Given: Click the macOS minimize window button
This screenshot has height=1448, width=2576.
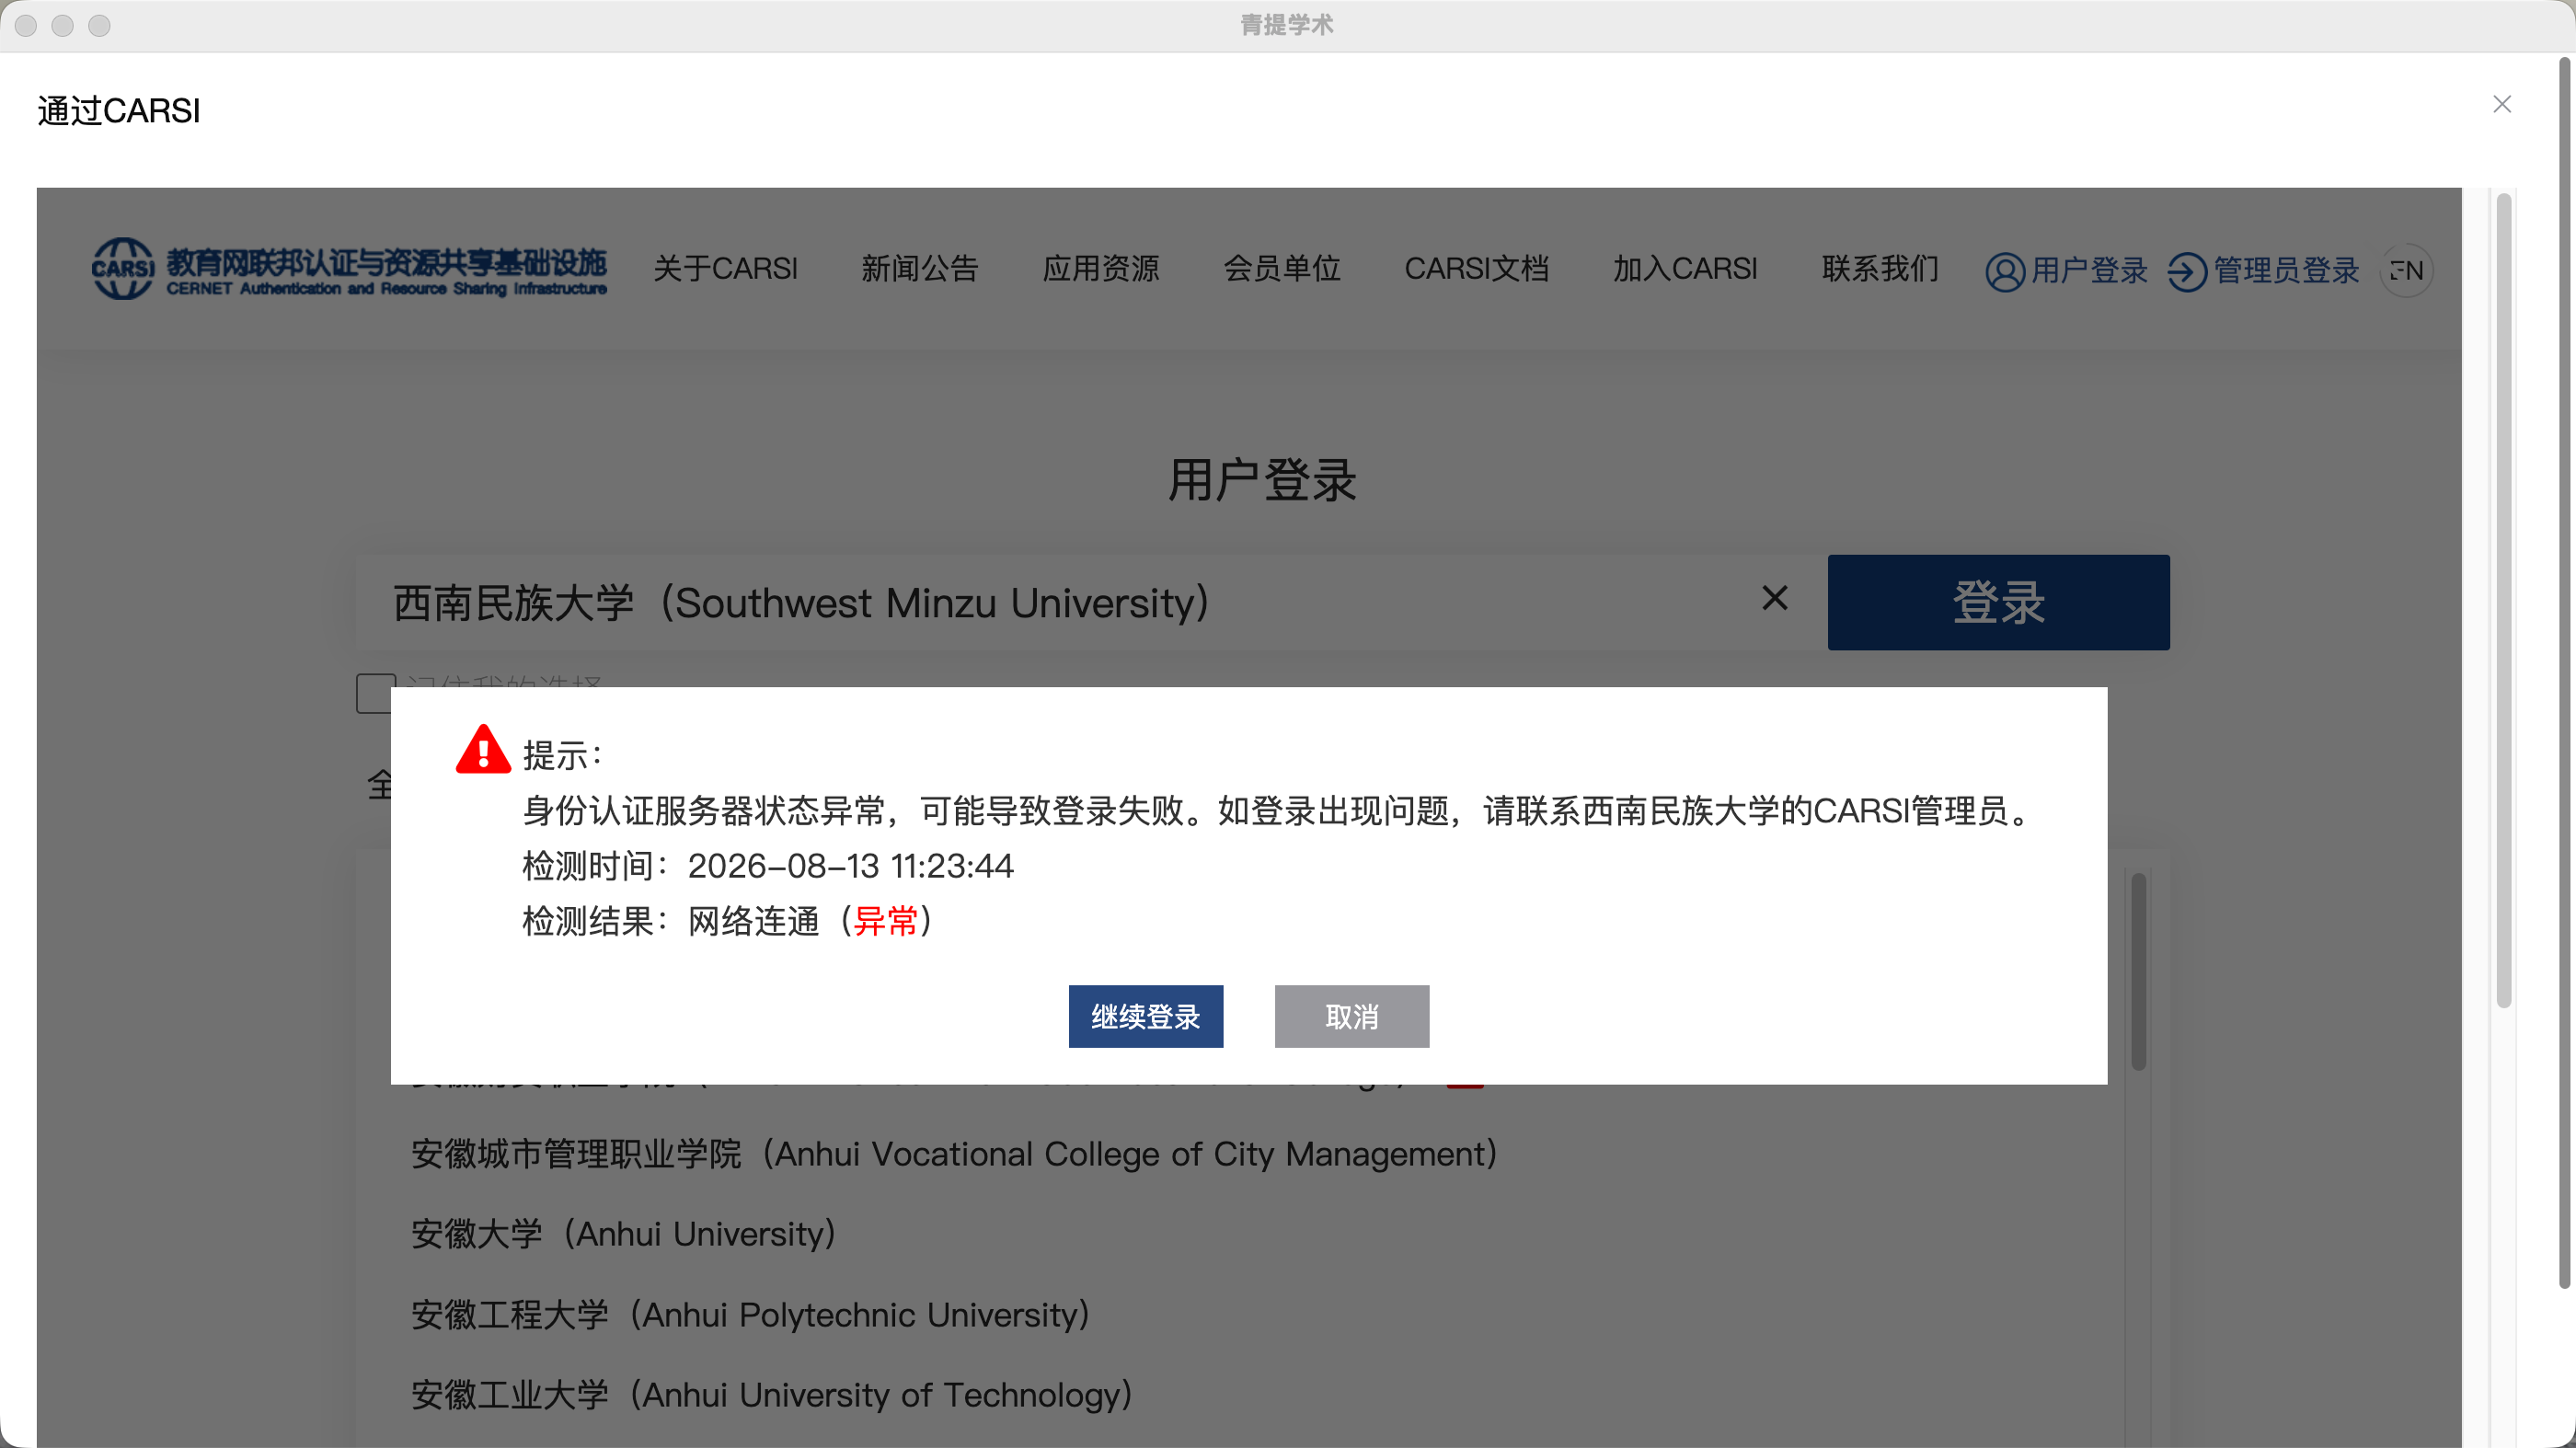Looking at the screenshot, I should [x=62, y=25].
